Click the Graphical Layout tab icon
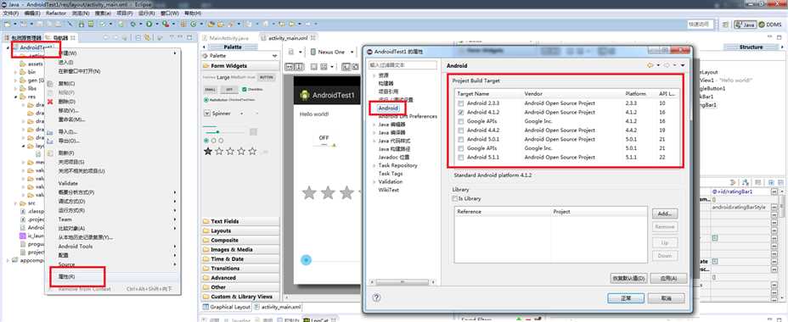The height and width of the screenshot is (322, 788). click(205, 307)
